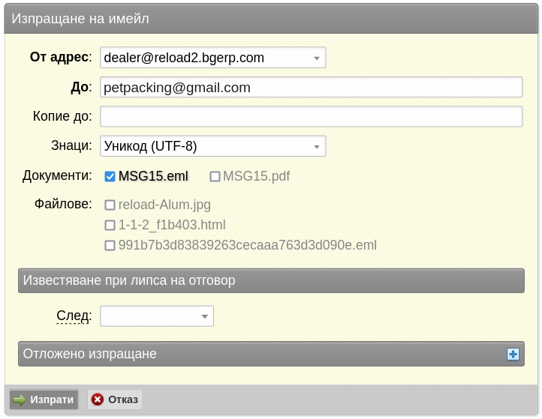Click the green arrow send icon

tap(20, 400)
